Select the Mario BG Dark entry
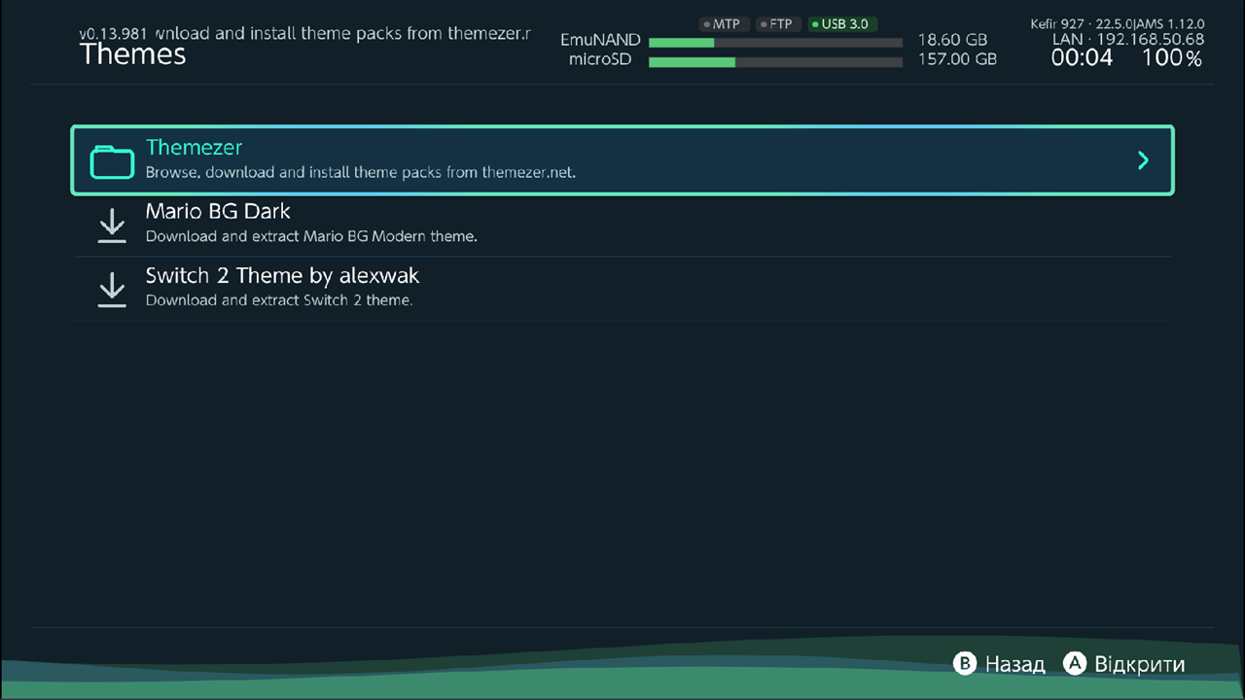Screen dimensions: 1245x700 622,225
